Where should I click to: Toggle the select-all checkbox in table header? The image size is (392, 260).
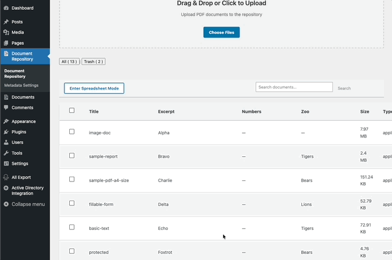pos(72,110)
